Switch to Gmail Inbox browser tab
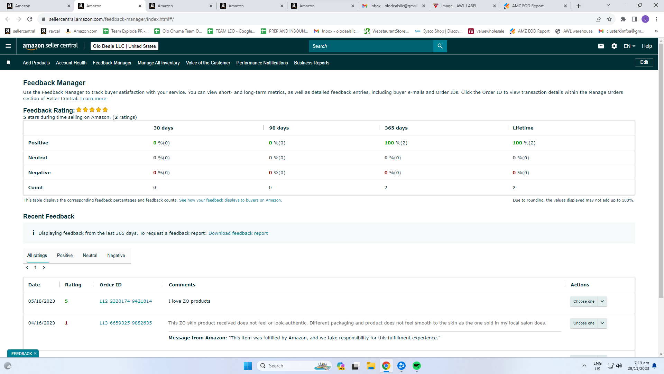This screenshot has height=374, width=664. point(393,6)
